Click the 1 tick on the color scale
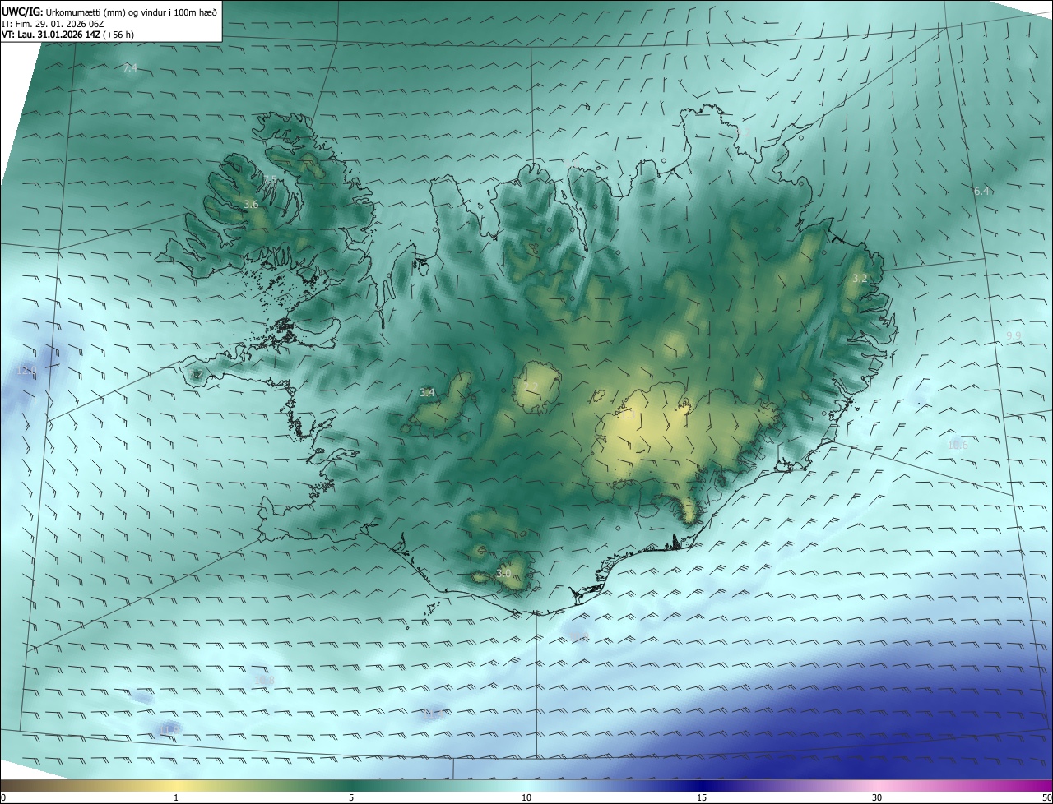Viewport: 1053px width, 804px height. click(x=176, y=797)
